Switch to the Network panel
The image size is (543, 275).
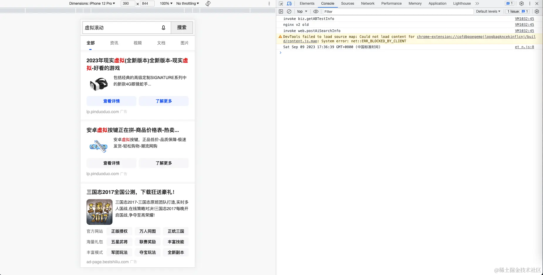(367, 4)
